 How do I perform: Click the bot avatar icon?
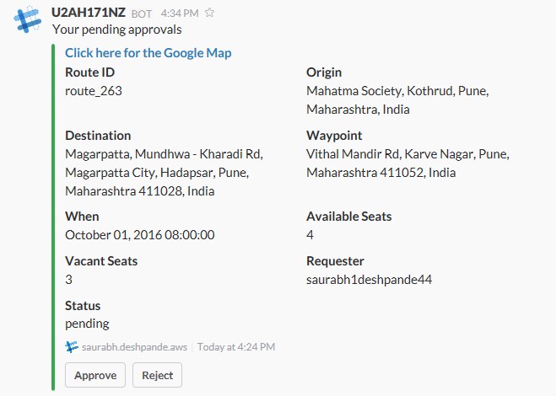(x=27, y=20)
